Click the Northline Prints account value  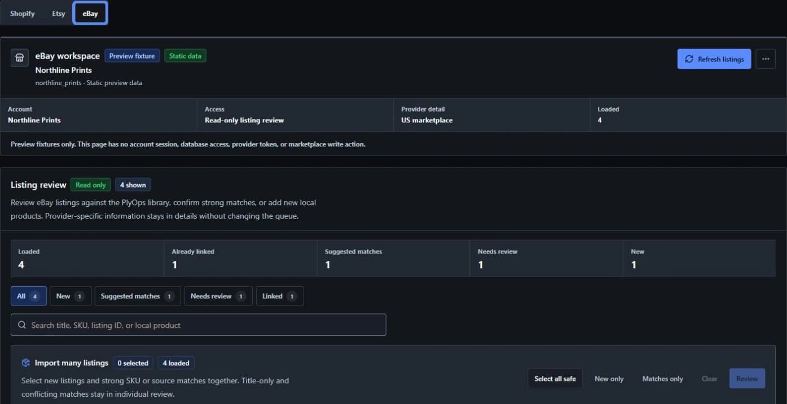pyautogui.click(x=34, y=120)
